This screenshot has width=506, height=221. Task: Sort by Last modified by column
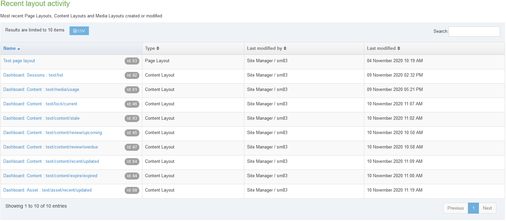285,48
